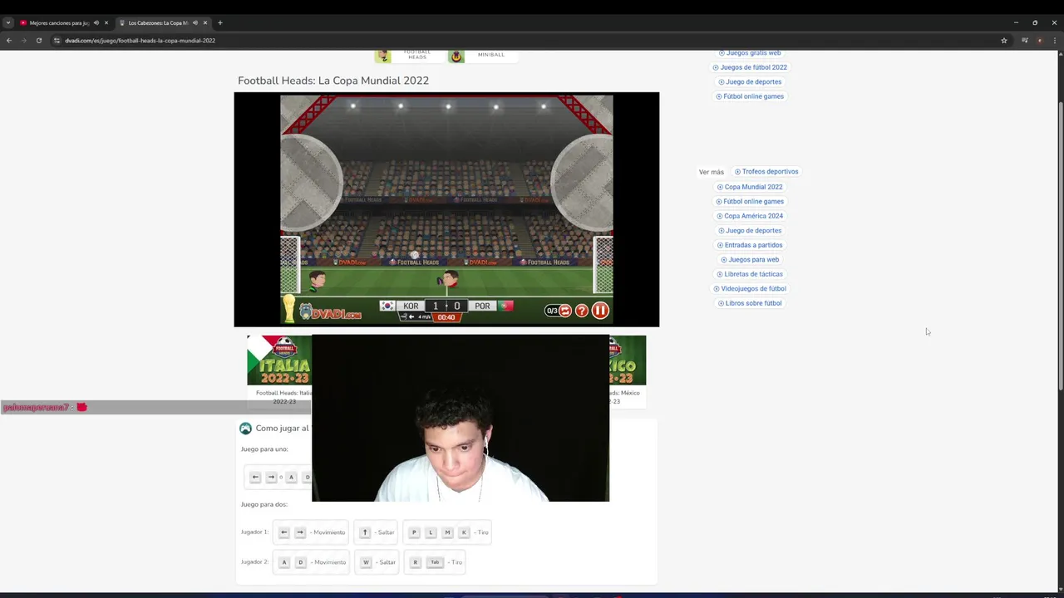This screenshot has width=1064, height=598.
Task: Mute the Los Cabezones tab audio
Action: 195,22
